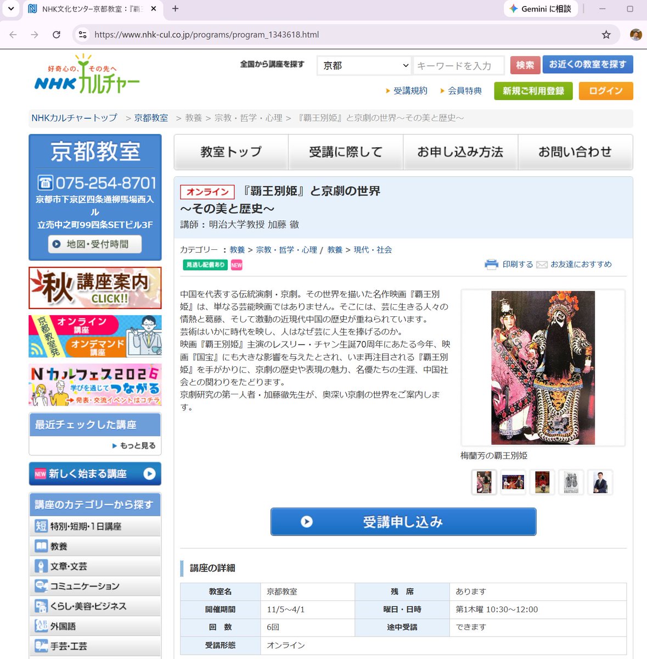647x659 pixels.
Task: Click the 外国語 category icon
Action: click(x=41, y=626)
